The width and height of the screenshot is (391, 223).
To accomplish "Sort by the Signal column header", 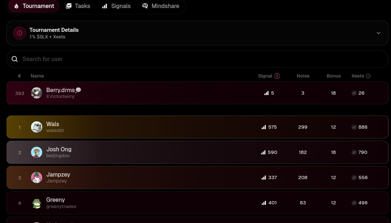I will pyautogui.click(x=265, y=76).
